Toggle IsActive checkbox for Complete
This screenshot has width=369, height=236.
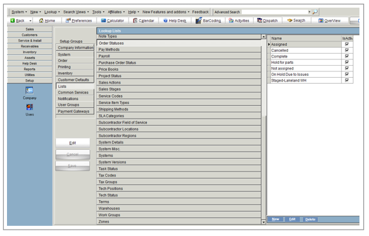click(x=347, y=56)
